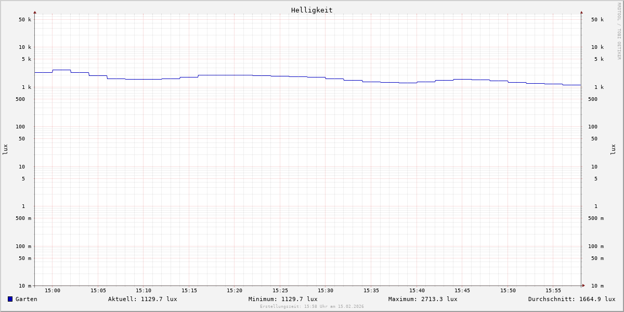Click the Erstellungszeit timestamp footer text
The height and width of the screenshot is (312, 624).
[312, 307]
